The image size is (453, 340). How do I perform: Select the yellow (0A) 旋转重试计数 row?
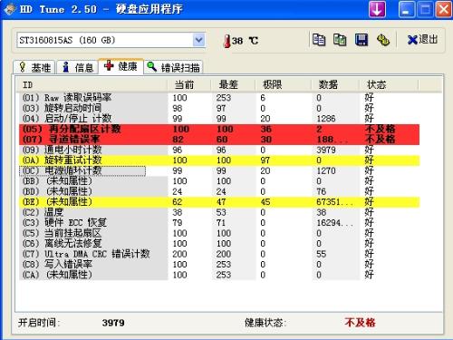pos(219,160)
